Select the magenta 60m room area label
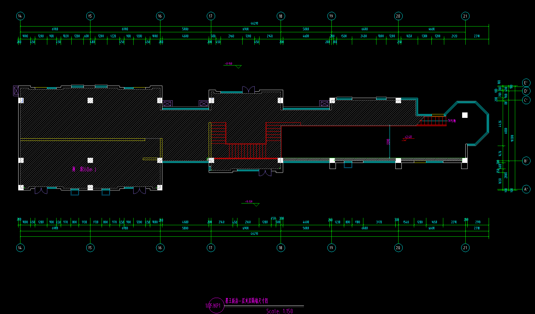535x314 pixels. tap(84, 169)
